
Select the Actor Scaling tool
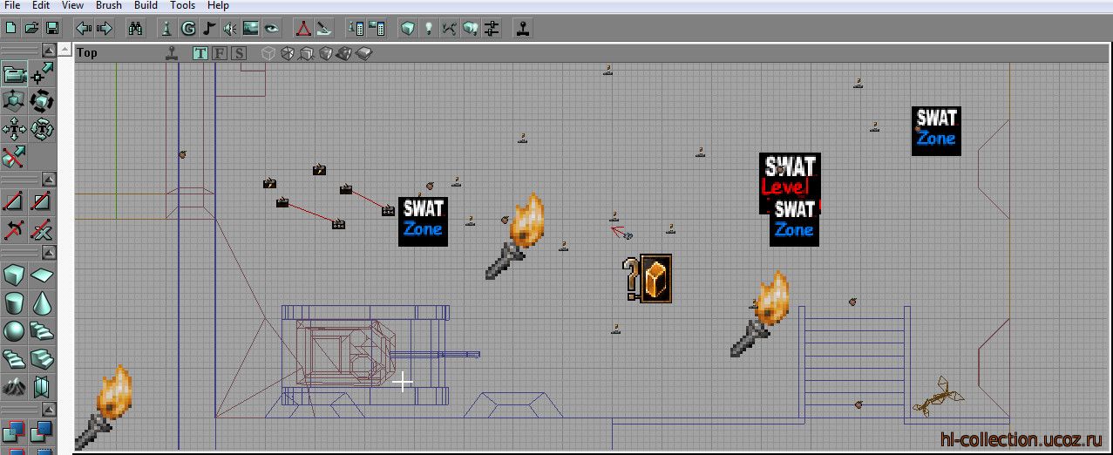pyautogui.click(x=14, y=103)
